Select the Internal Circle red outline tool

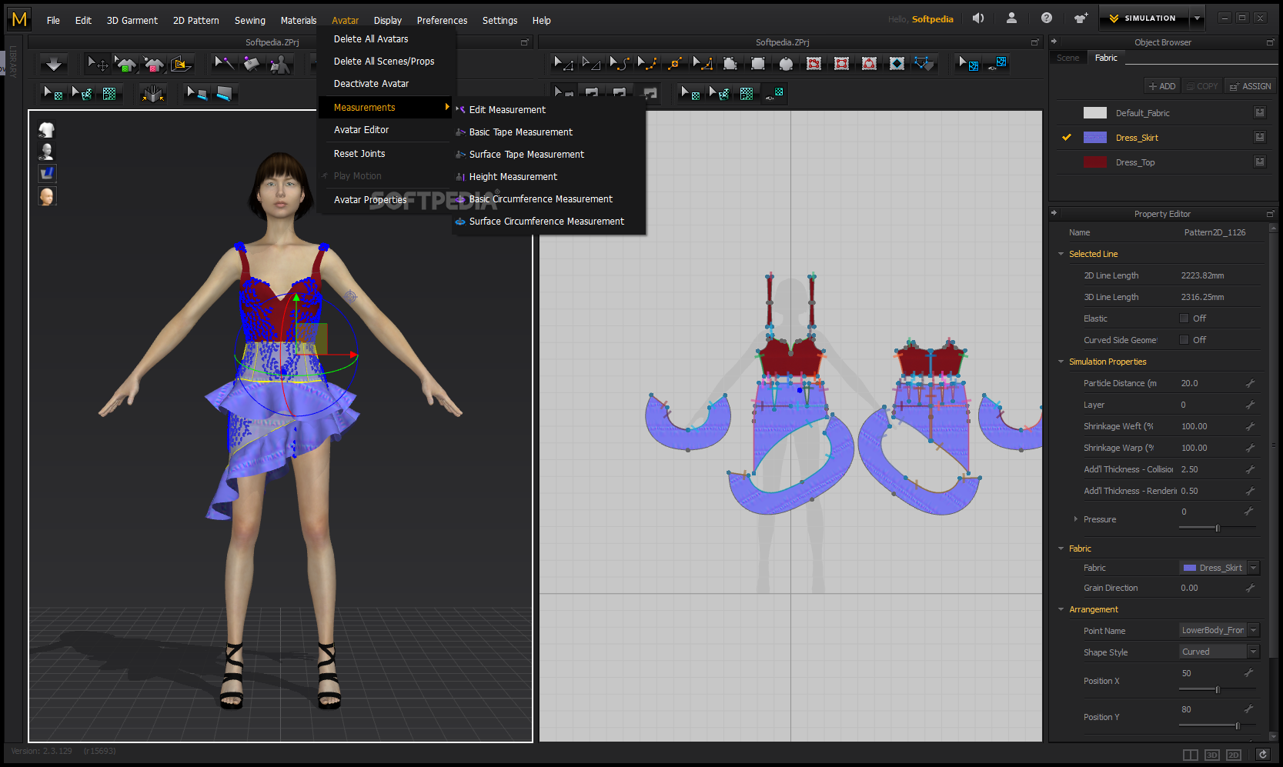[x=869, y=63]
